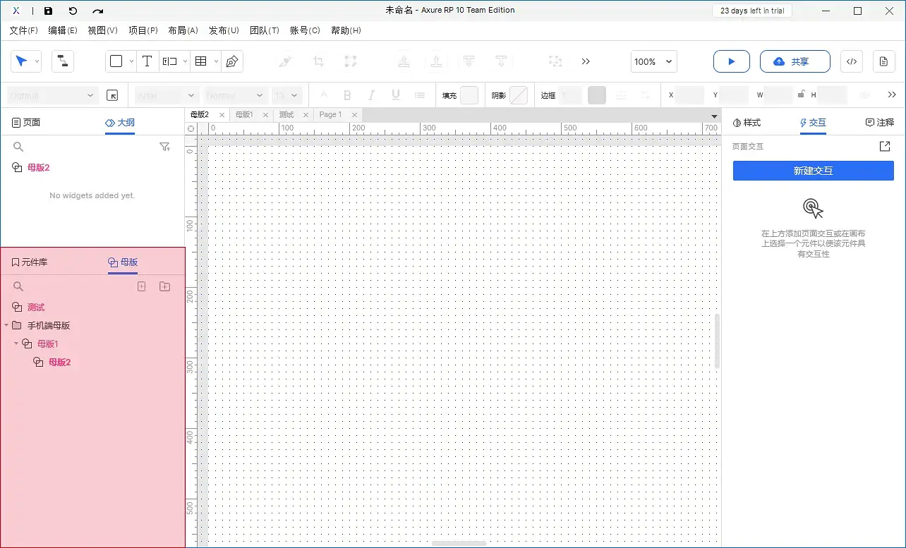Select the connector tool in the toolbar
Image resolution: width=906 pixels, height=548 pixels.
(x=62, y=61)
